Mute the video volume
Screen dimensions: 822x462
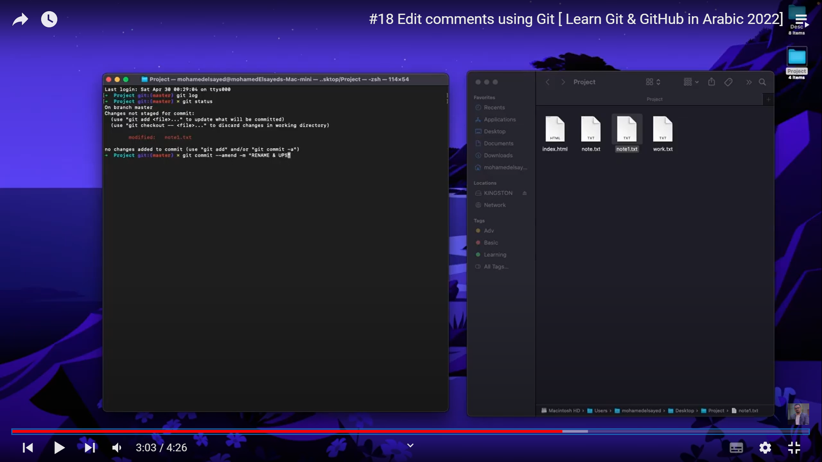(x=116, y=447)
